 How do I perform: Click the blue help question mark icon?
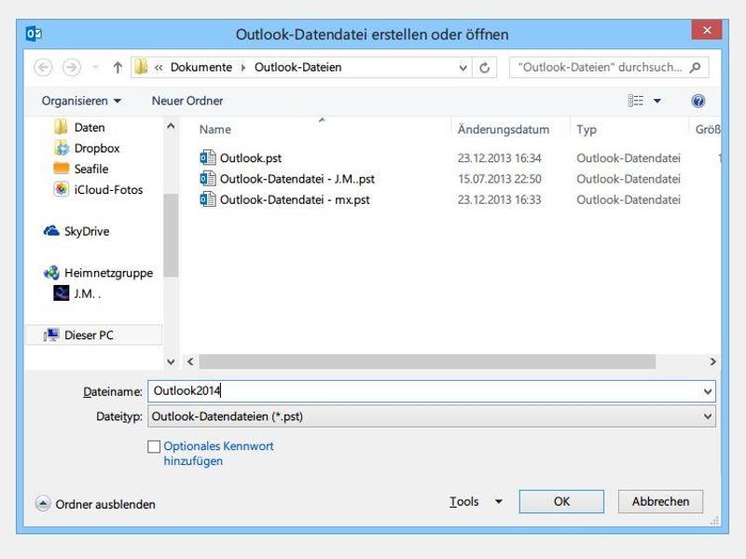(x=698, y=101)
